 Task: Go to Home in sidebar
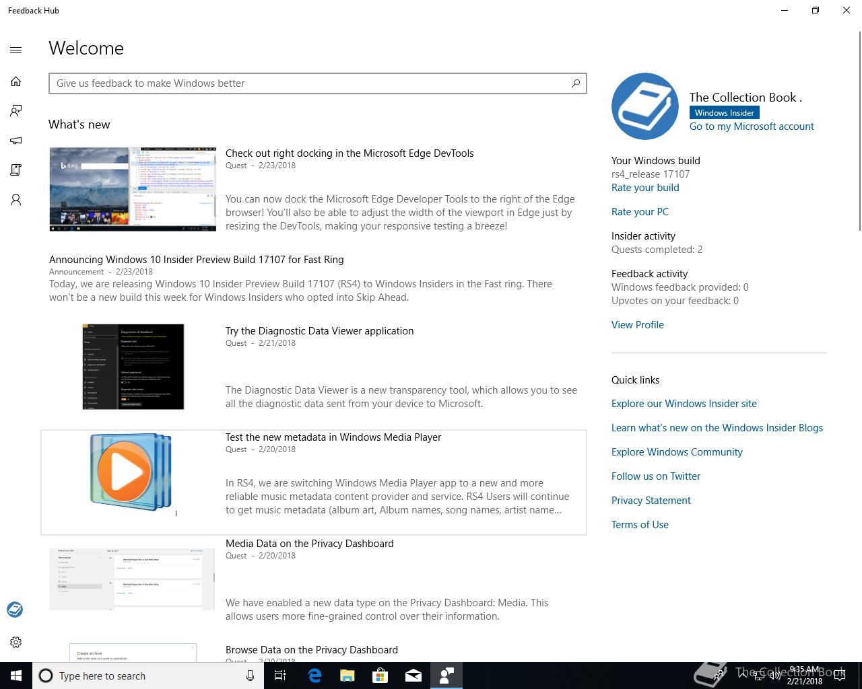coord(16,81)
